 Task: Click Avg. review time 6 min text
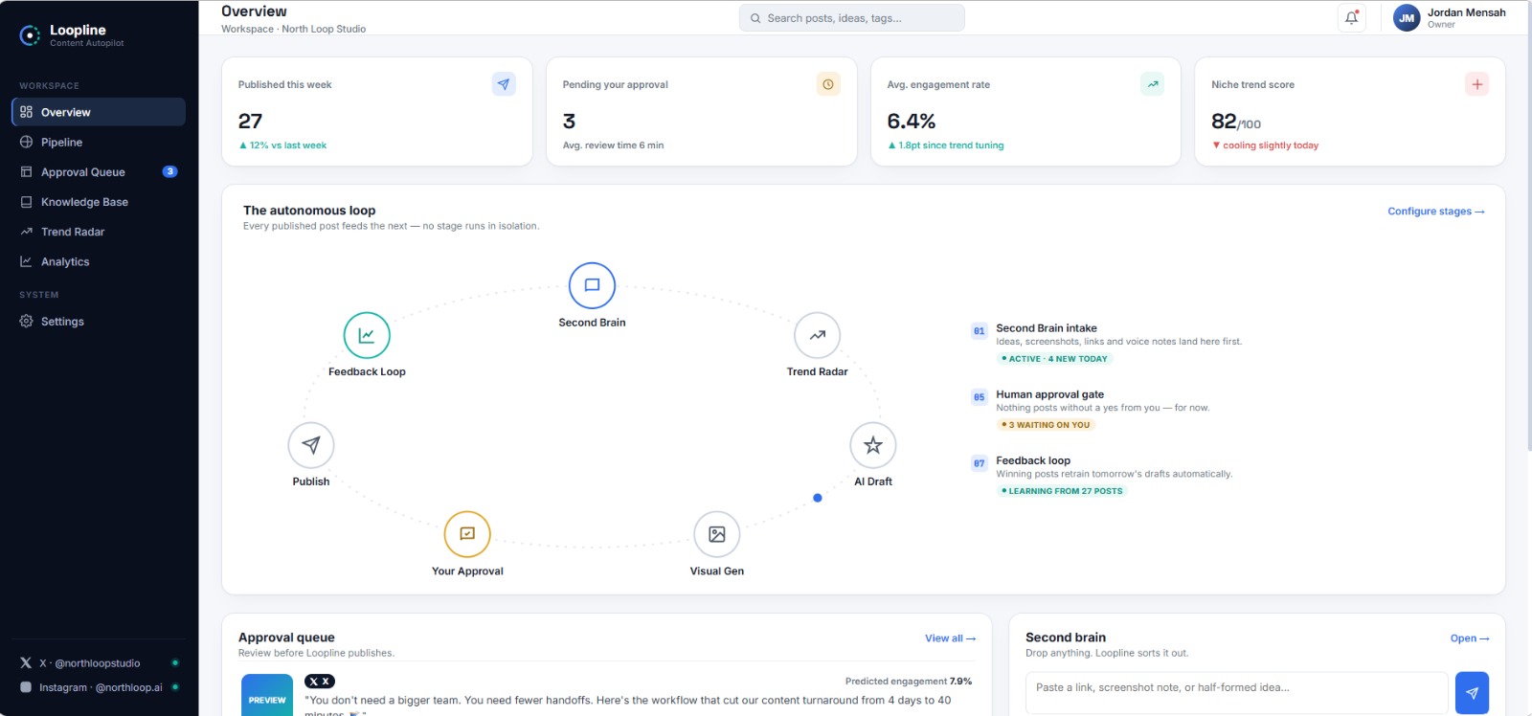(613, 145)
